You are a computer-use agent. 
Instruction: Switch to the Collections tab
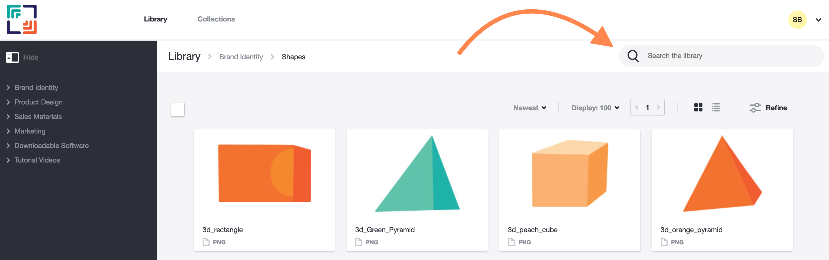[216, 19]
